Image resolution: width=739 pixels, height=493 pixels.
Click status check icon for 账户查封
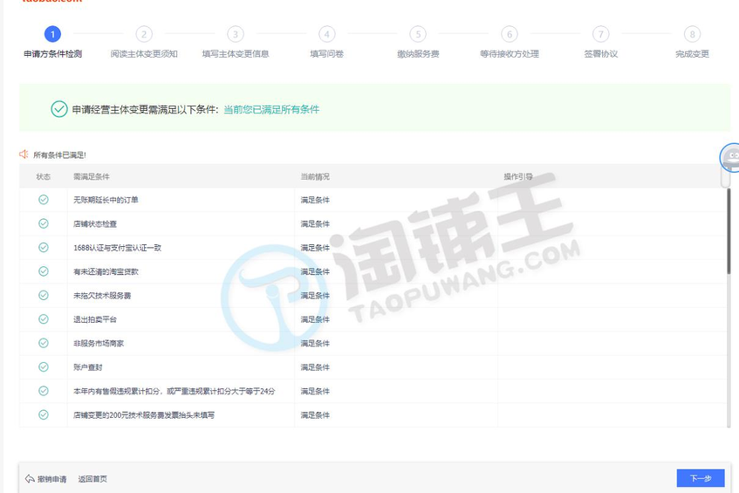(44, 366)
